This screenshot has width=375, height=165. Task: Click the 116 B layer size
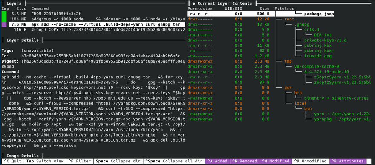pos(20,30)
